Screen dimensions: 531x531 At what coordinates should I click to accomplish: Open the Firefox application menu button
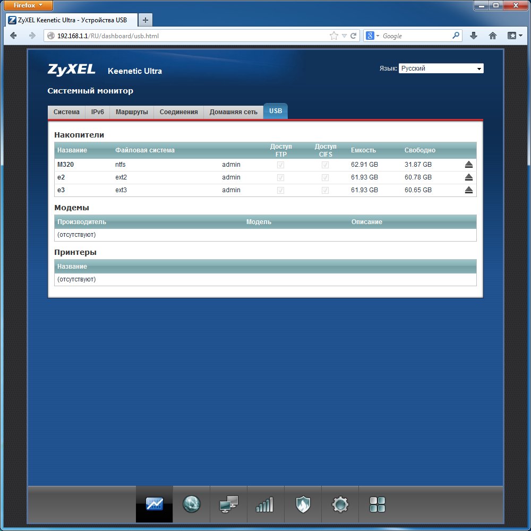click(x=29, y=5)
